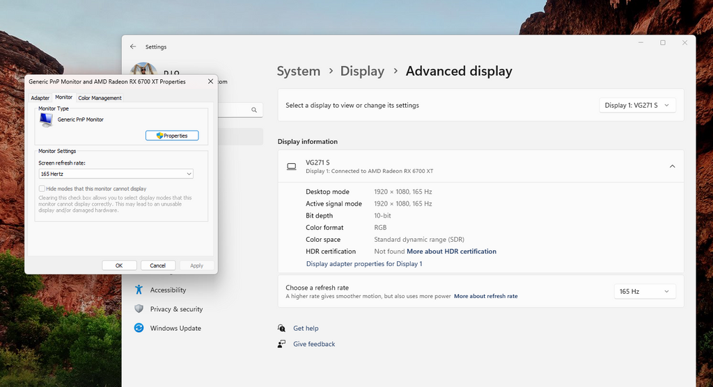
Task: Open Privacy & security settings
Action: [x=176, y=309]
